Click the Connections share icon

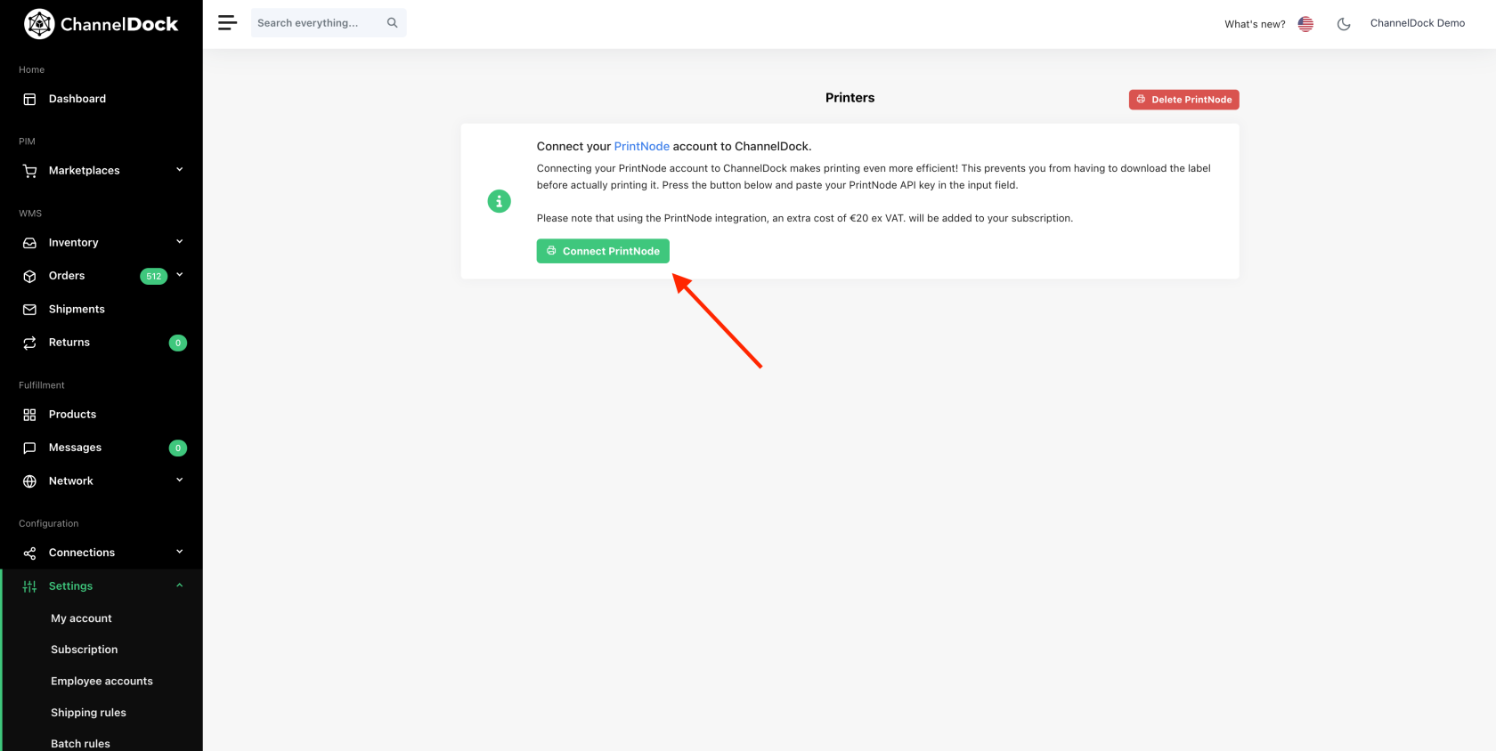[x=29, y=553]
